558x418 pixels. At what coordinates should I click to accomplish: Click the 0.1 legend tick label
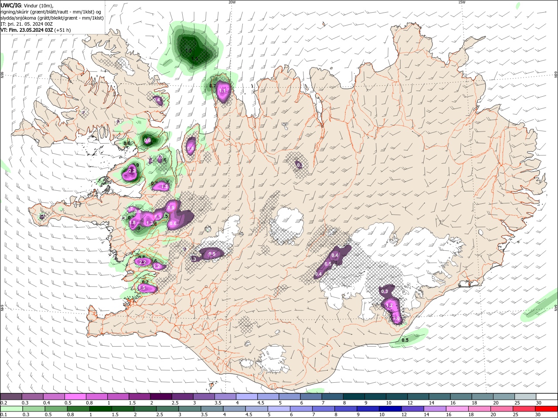(3, 415)
